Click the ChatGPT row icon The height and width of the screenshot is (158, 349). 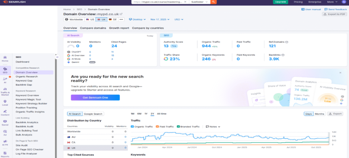pyautogui.click(x=69, y=52)
